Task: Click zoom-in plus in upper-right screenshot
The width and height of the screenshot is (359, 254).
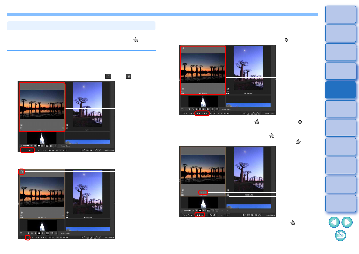Action: [193, 109]
